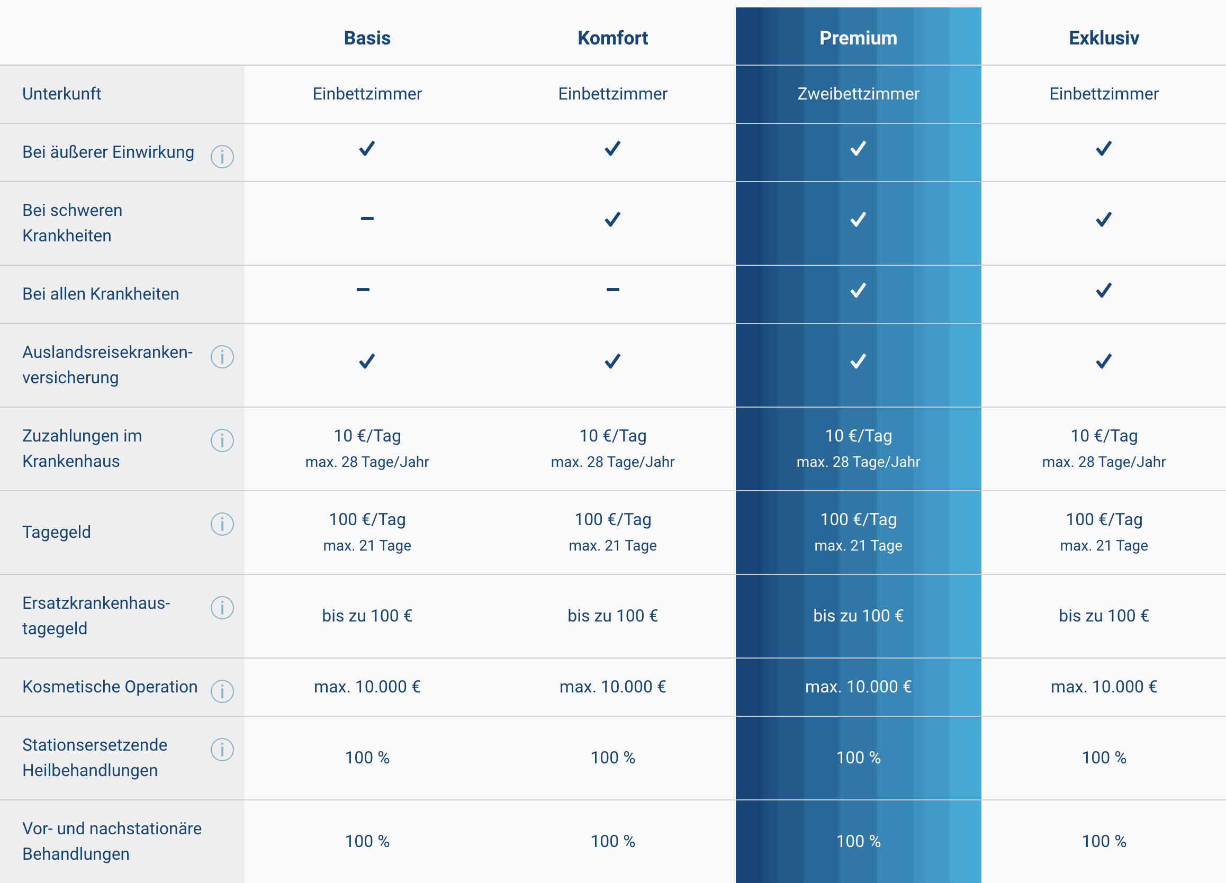
Task: Click Exklusiv checkmark for allen Krankheiten
Action: (1104, 291)
